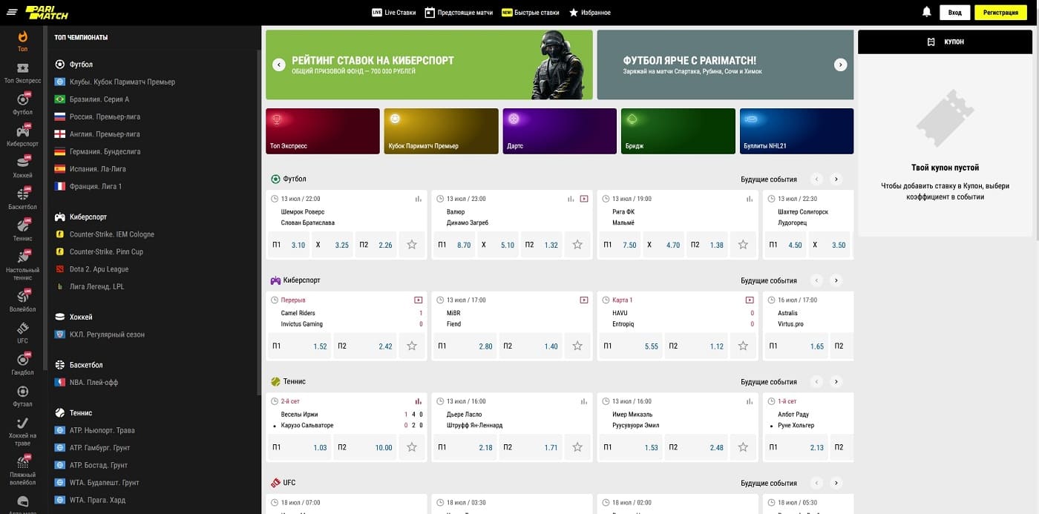Open Предстоящие матчи in top menu
This screenshot has height=514, width=1039.
(x=459, y=13)
